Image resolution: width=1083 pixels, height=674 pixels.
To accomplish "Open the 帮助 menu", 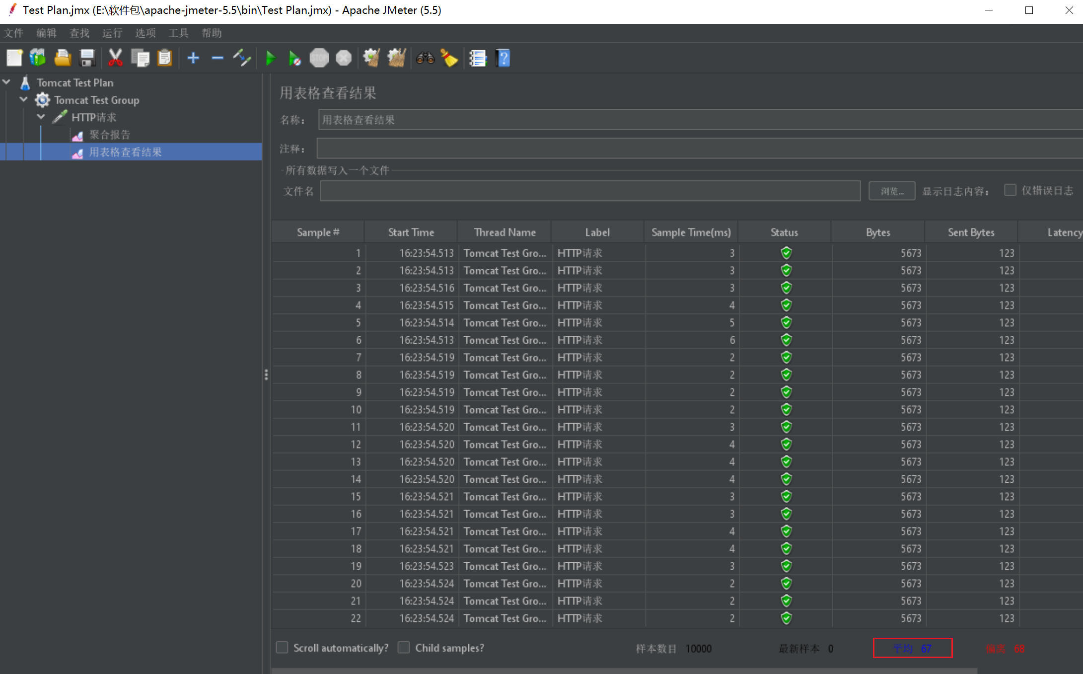I will click(212, 33).
